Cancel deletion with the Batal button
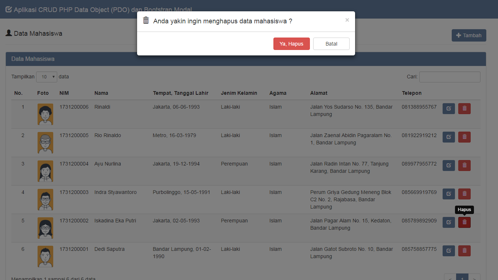The width and height of the screenshot is (498, 280). pos(331,44)
